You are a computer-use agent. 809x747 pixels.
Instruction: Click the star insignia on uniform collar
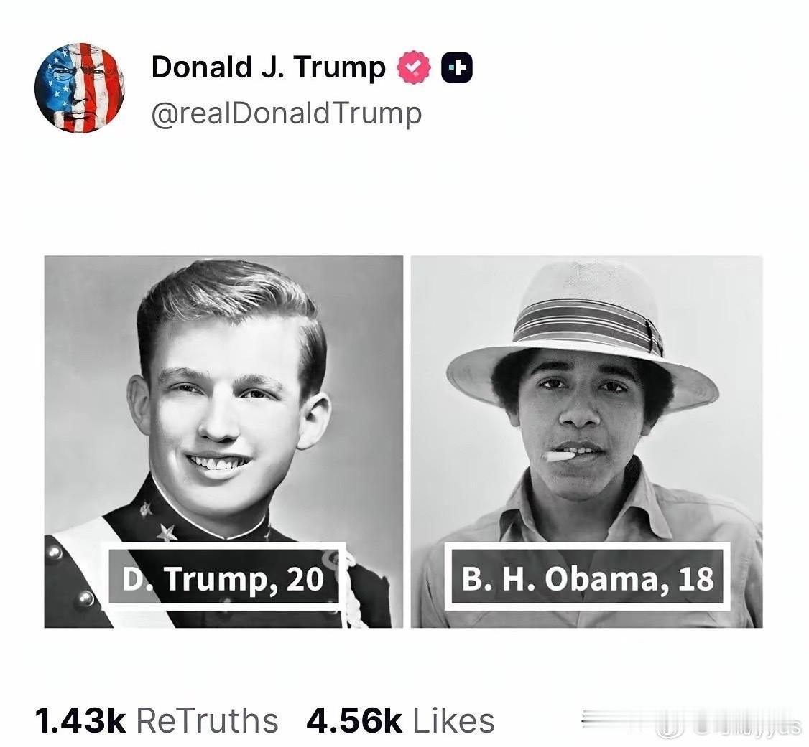point(166,532)
